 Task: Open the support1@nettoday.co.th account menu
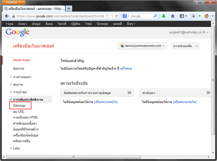[x=189, y=32]
